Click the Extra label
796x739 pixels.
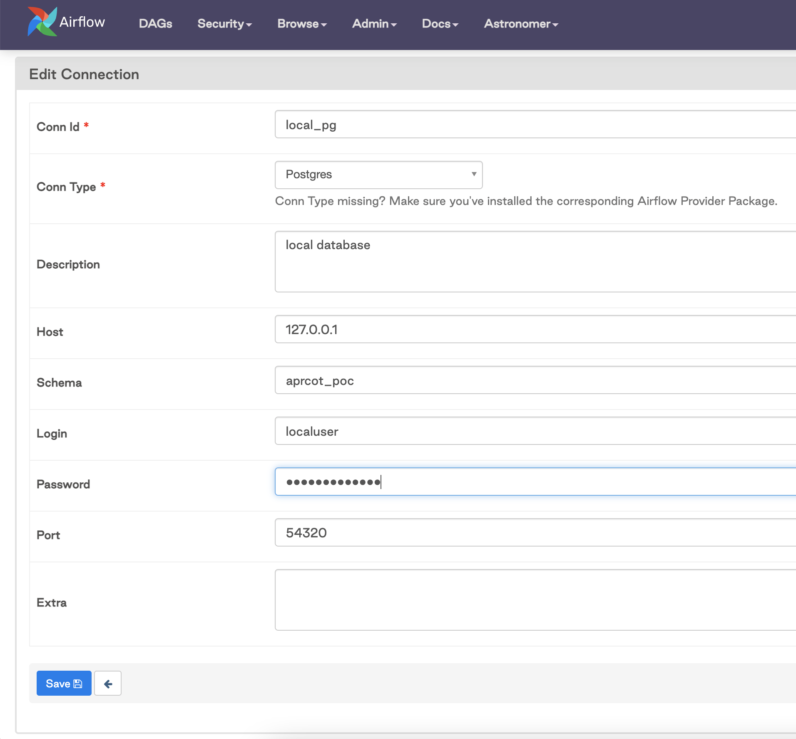tap(52, 603)
